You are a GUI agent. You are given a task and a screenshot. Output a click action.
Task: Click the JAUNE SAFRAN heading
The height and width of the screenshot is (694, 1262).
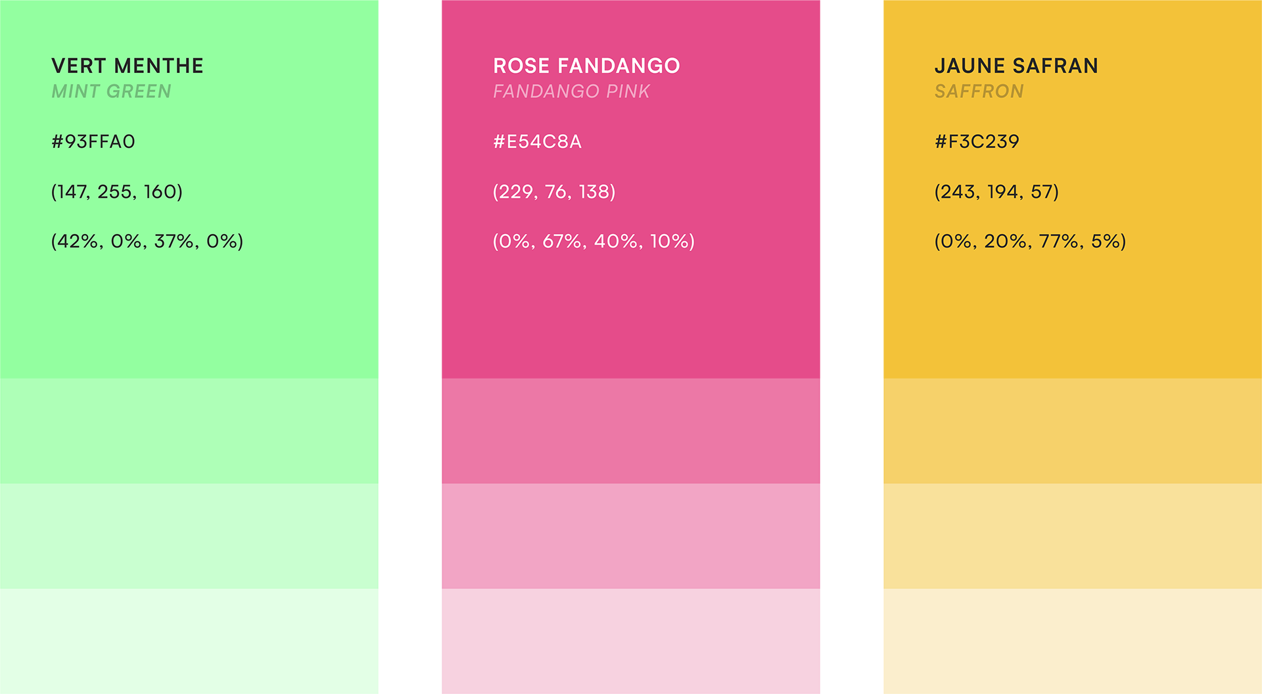click(x=1016, y=66)
